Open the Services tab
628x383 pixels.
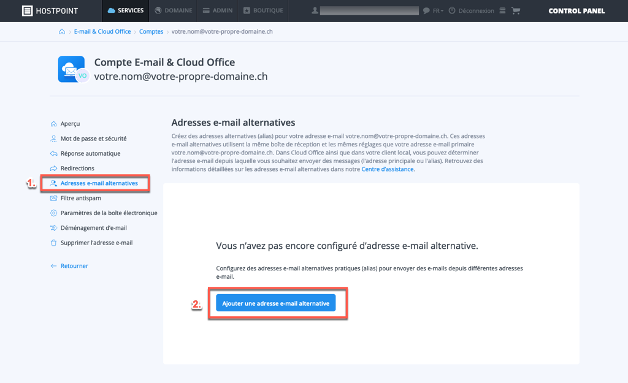(x=126, y=11)
